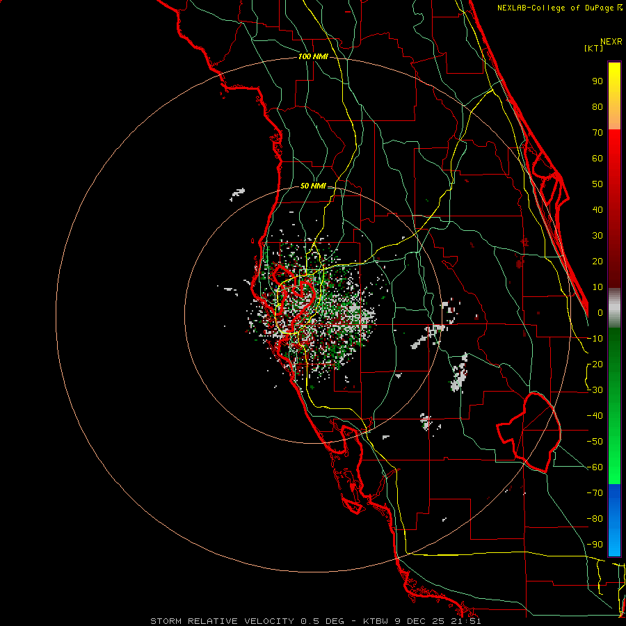
Task: Click the 70 value on the velocity scale
Action: click(x=597, y=133)
